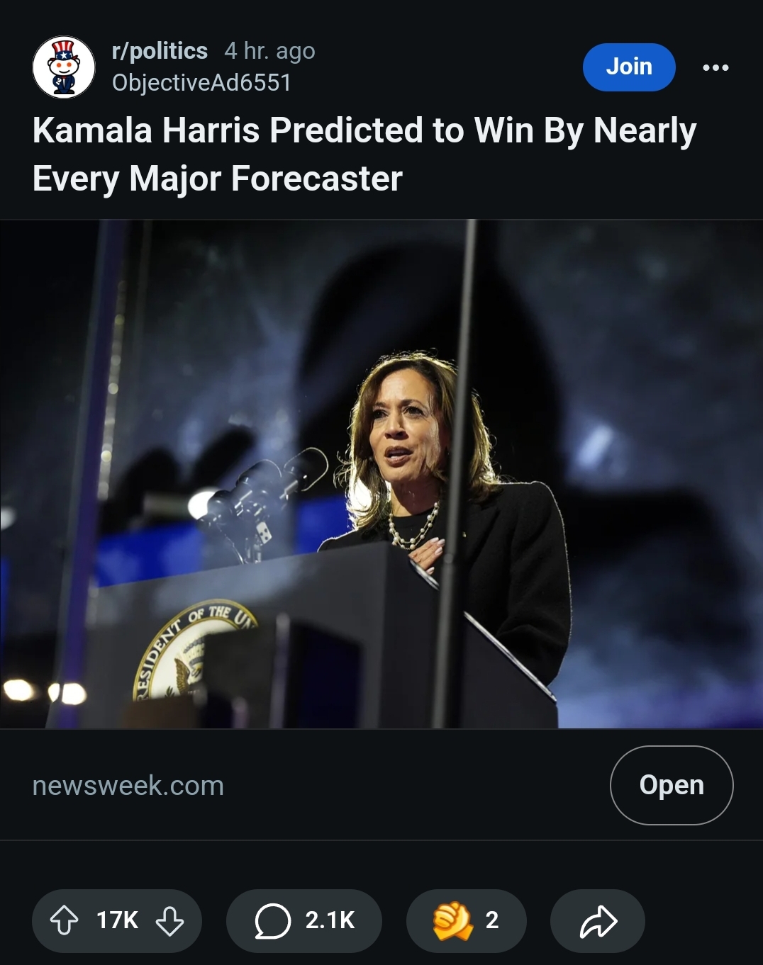This screenshot has height=965, width=763.
Task: Visit the r/politics subreddit name link
Action: click(160, 51)
